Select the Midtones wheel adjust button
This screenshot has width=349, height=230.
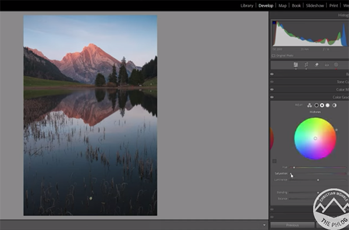pyautogui.click(x=322, y=105)
